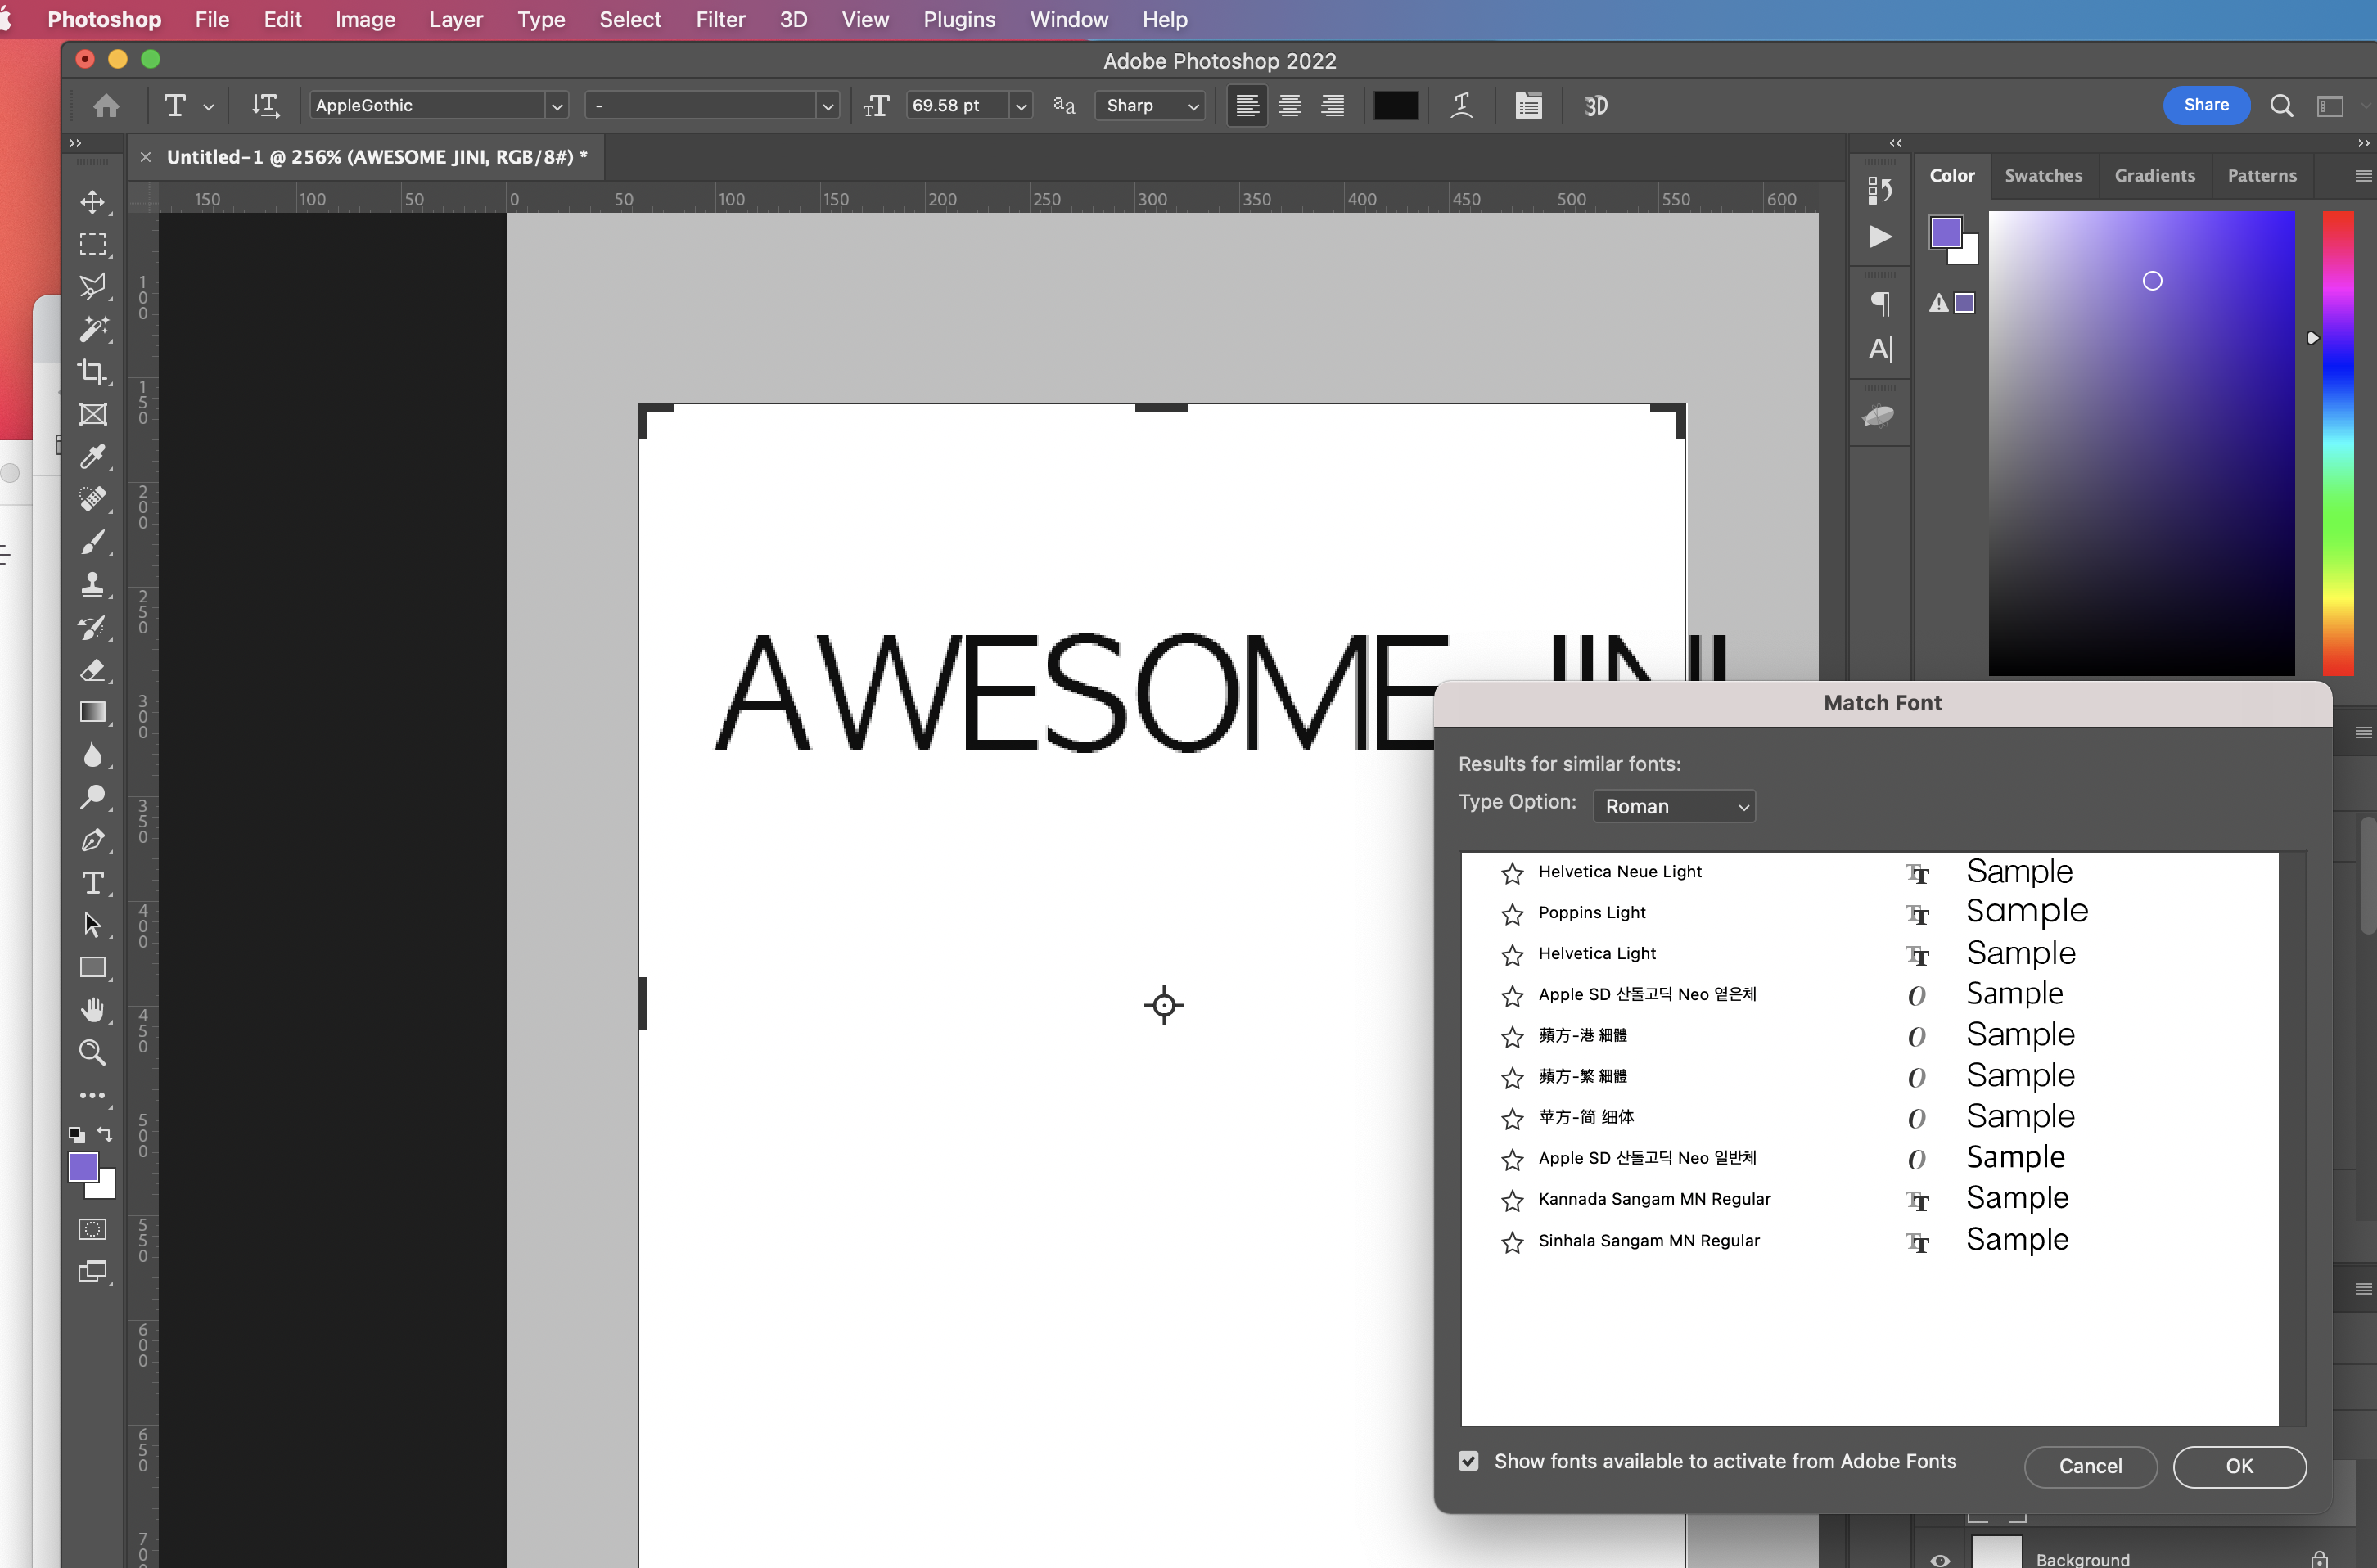This screenshot has width=2377, height=1568.
Task: Click the 69.58 pt font size field
Action: [x=956, y=106]
